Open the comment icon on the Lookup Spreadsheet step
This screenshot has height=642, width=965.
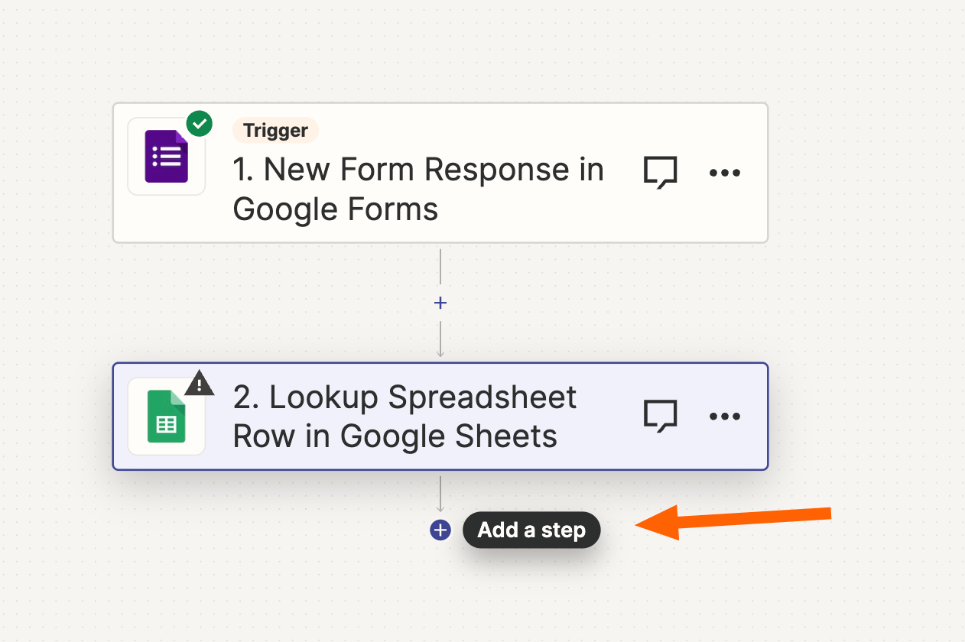point(660,417)
